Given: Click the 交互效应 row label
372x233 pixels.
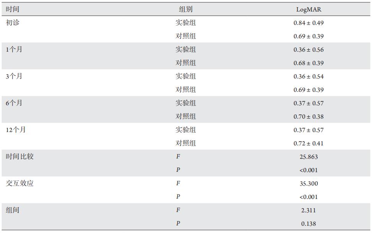Looking at the screenshot, I should [19, 184].
